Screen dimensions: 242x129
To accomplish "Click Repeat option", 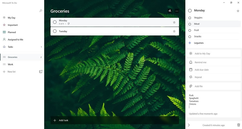I will 214,77.
